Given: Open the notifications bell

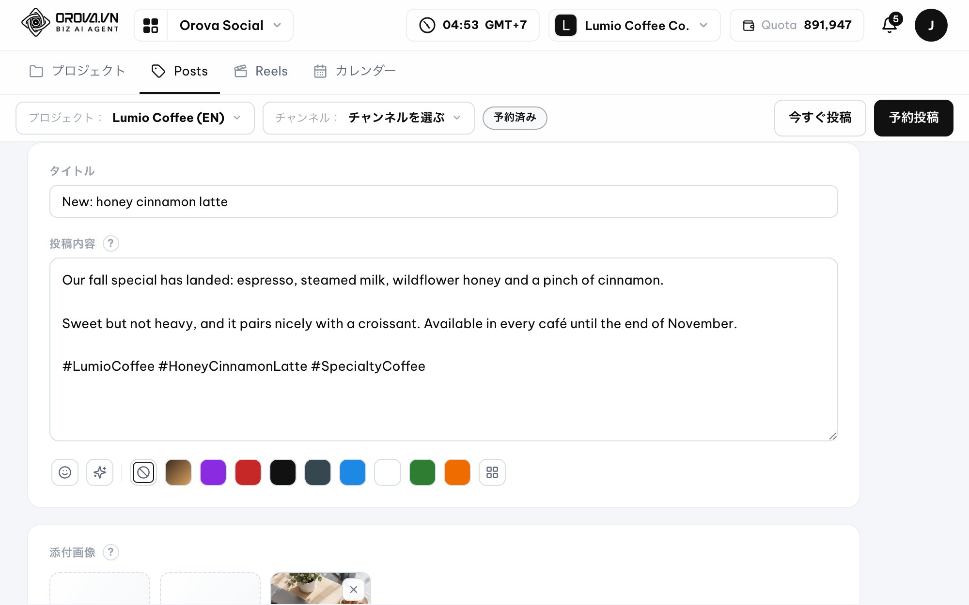Looking at the screenshot, I should tap(890, 25).
